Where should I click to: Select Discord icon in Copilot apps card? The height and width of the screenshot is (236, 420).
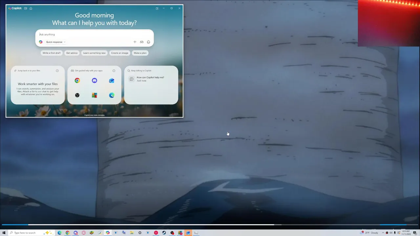coord(94,81)
